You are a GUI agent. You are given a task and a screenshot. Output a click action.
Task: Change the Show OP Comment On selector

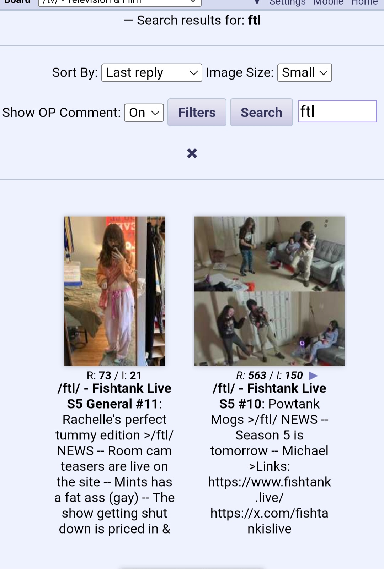pyautogui.click(x=144, y=113)
